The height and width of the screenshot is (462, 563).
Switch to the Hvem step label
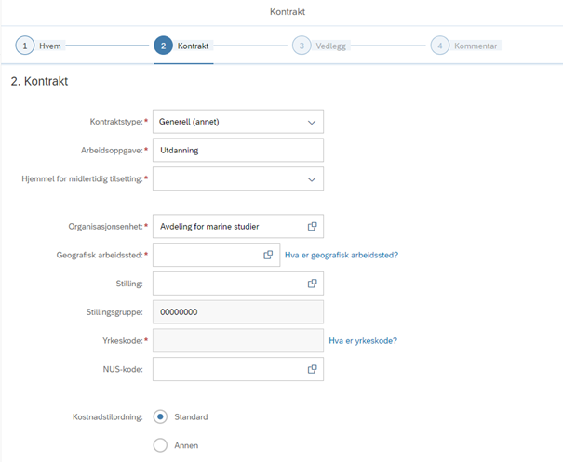click(50, 46)
